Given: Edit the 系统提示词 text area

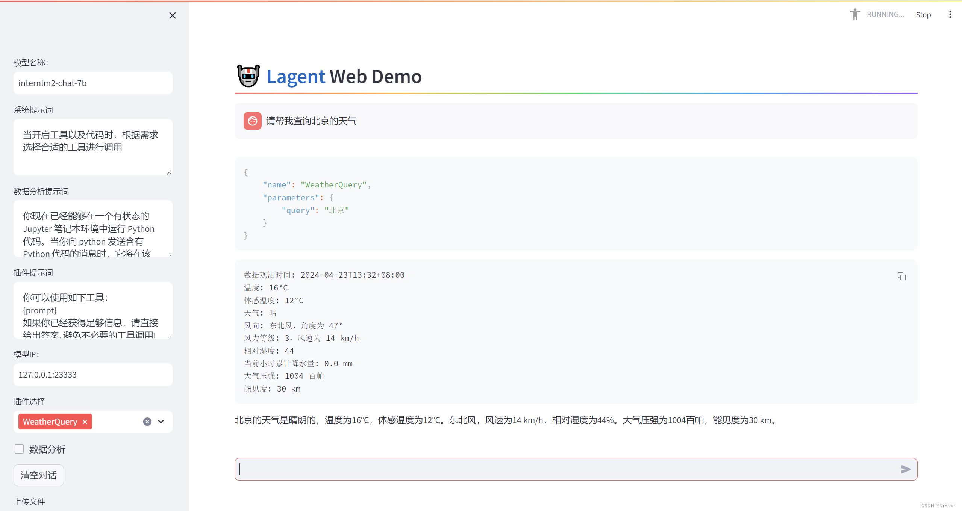Looking at the screenshot, I should pos(93,147).
